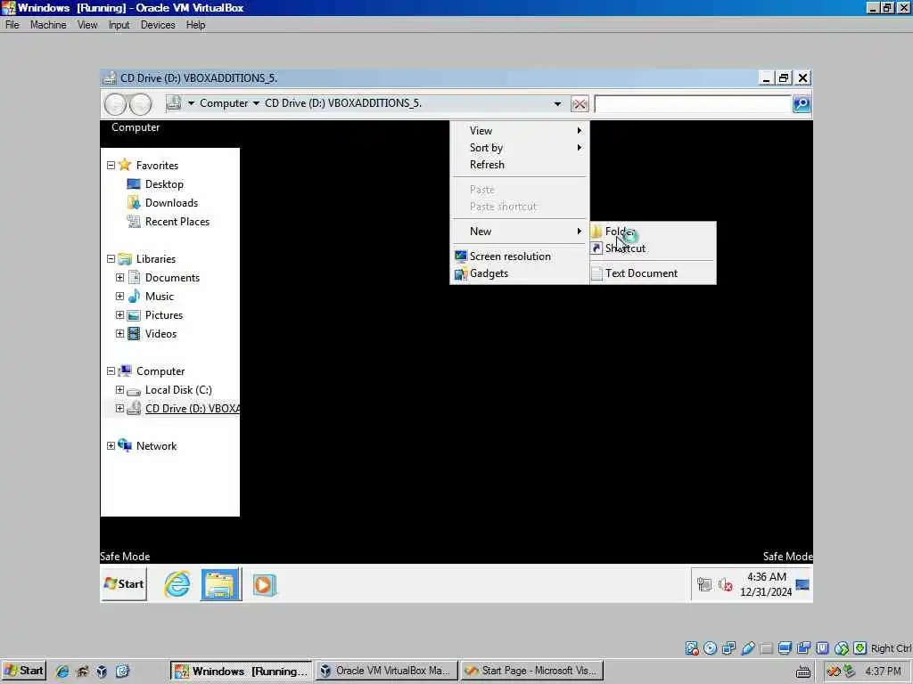The image size is (913, 684).
Task: Click the host Start button
Action: (x=23, y=672)
